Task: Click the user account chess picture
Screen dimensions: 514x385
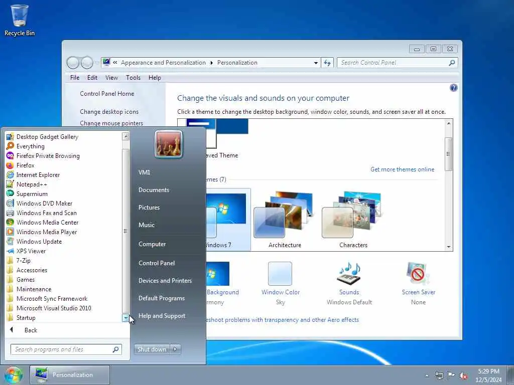Action: coord(169,144)
